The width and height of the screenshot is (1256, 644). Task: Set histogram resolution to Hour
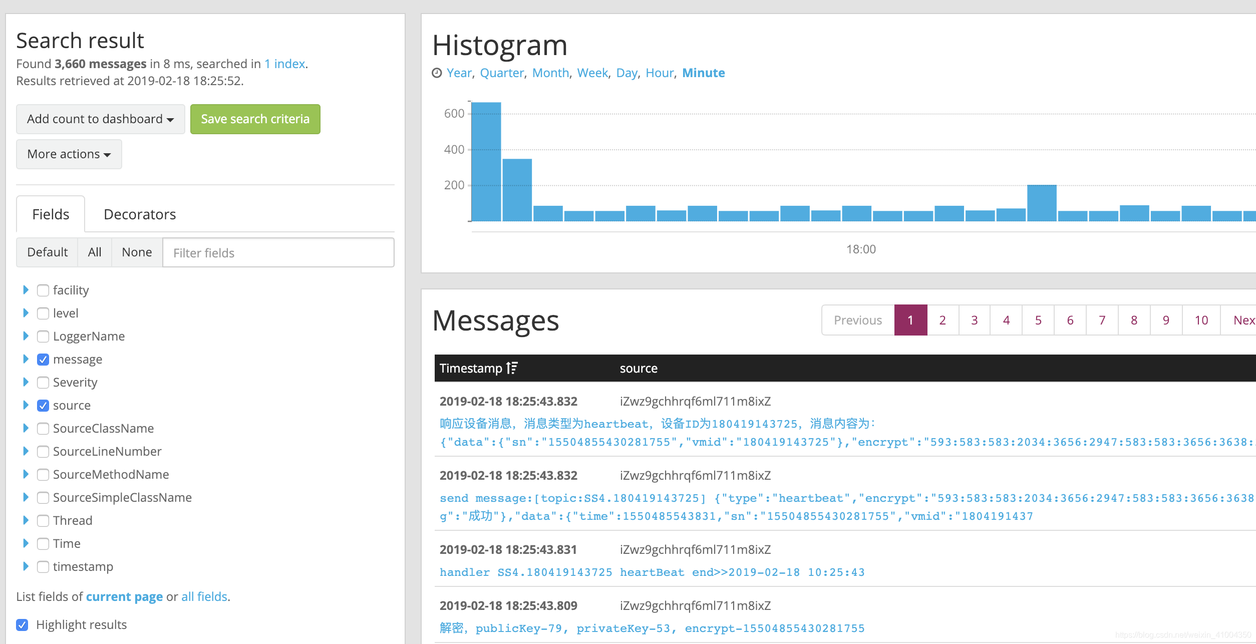(659, 73)
